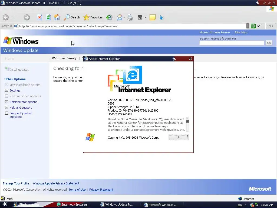
Task: Click Go next to Microsoft.com search
Action: [269, 43]
